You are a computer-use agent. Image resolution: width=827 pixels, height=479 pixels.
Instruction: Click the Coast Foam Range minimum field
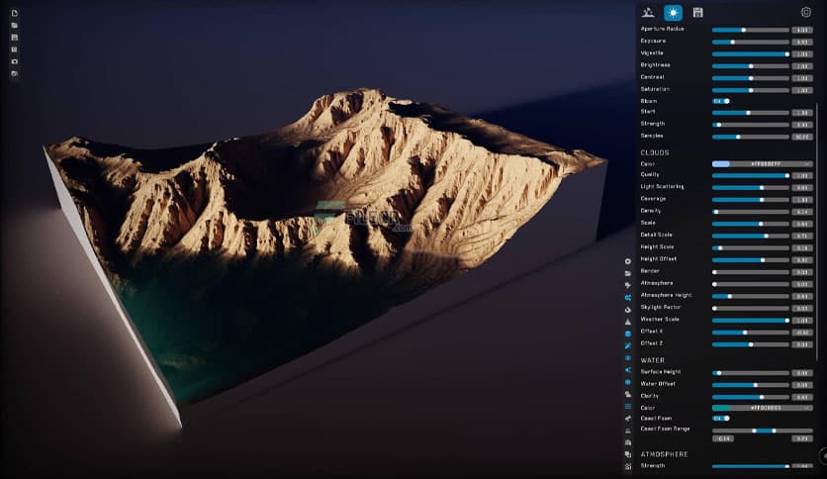[x=725, y=438]
